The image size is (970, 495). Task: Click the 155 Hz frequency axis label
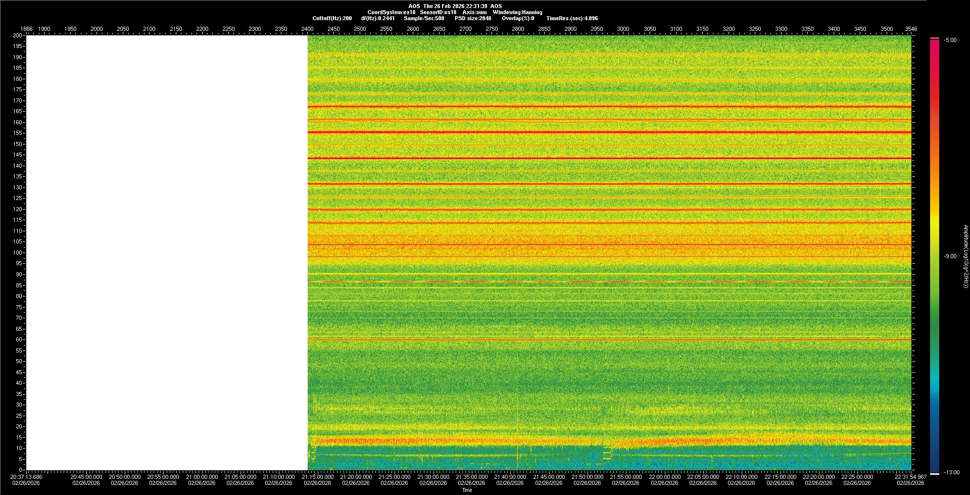(18, 133)
